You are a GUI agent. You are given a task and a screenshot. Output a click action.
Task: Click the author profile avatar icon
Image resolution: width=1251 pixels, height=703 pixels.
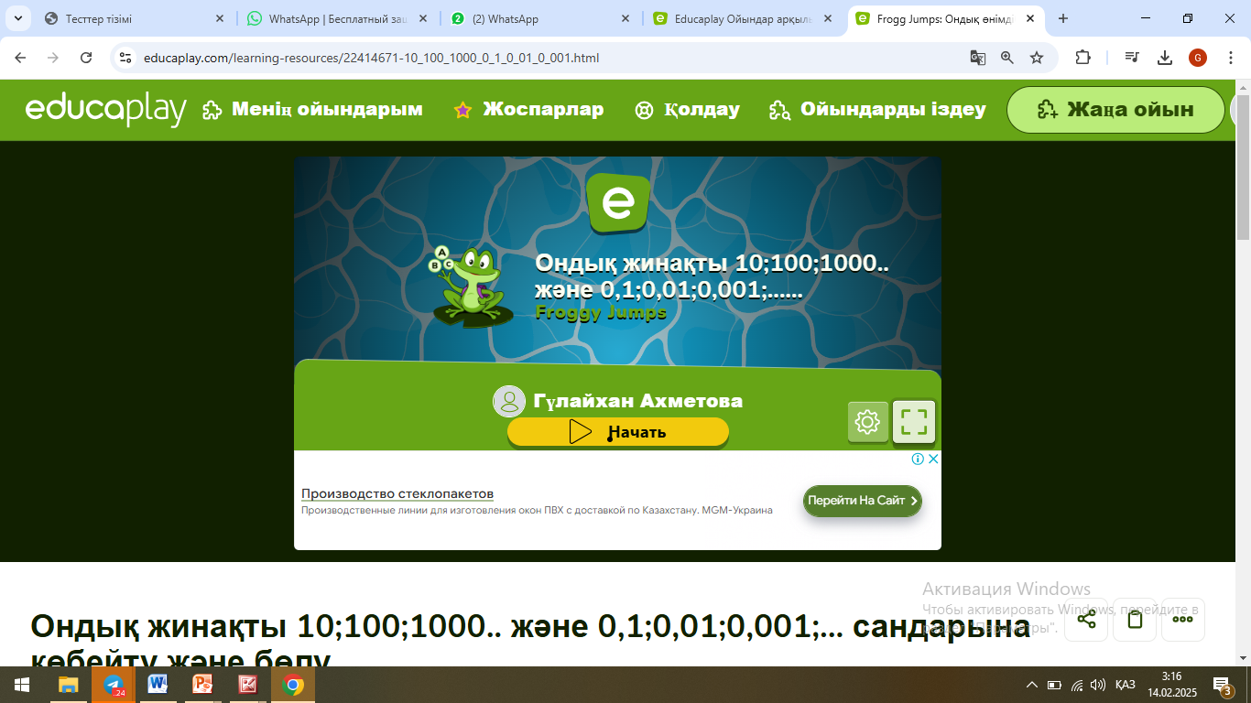pos(509,401)
